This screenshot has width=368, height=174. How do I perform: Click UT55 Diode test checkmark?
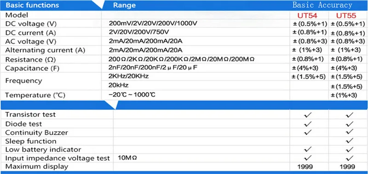coord(350,124)
